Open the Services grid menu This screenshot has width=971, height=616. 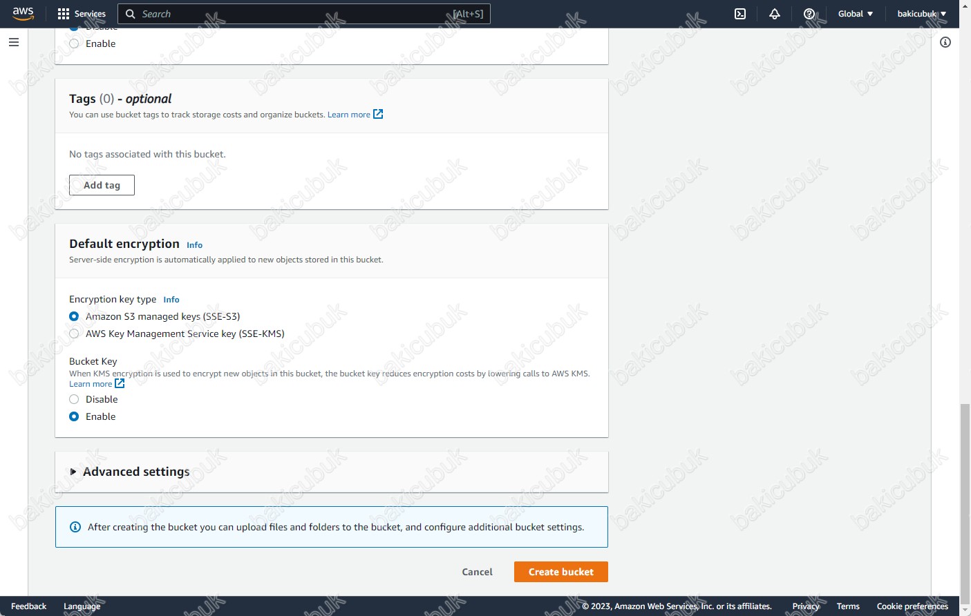pyautogui.click(x=64, y=14)
